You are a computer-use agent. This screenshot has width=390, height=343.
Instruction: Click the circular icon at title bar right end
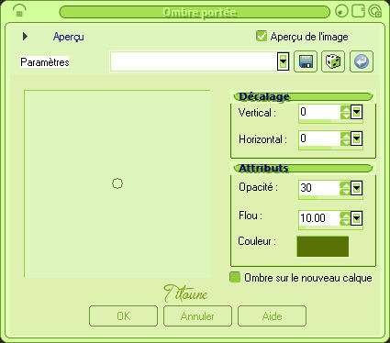click(374, 11)
